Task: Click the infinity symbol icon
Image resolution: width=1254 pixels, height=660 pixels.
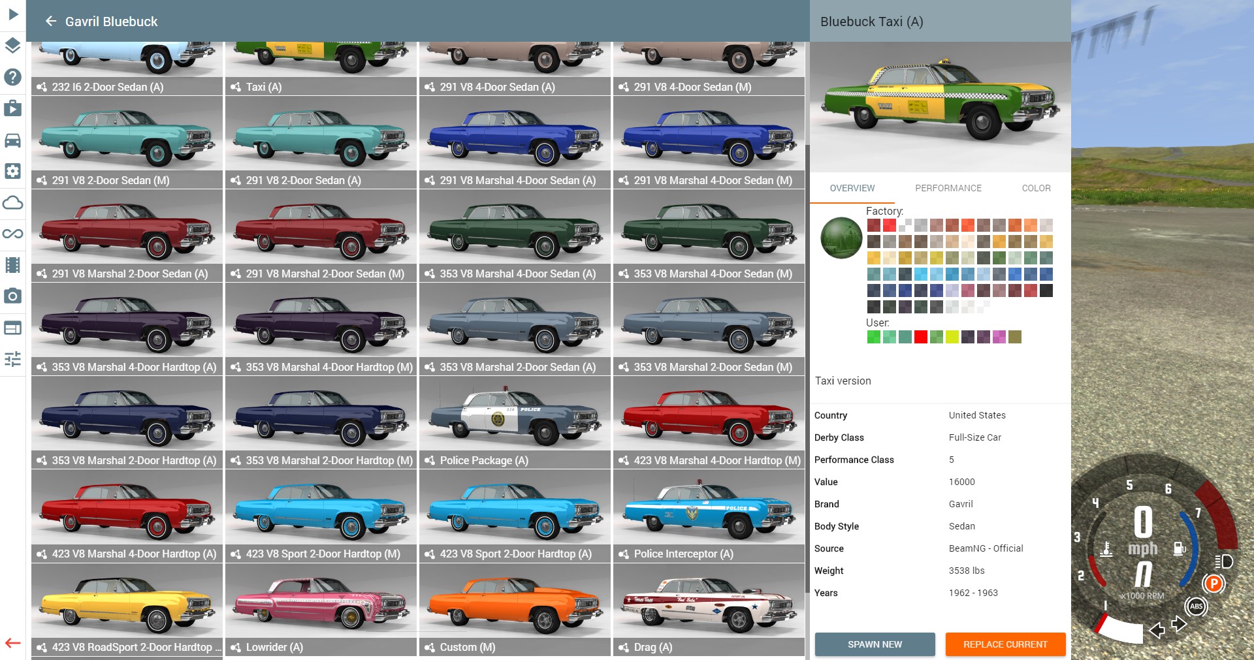Action: click(x=13, y=234)
